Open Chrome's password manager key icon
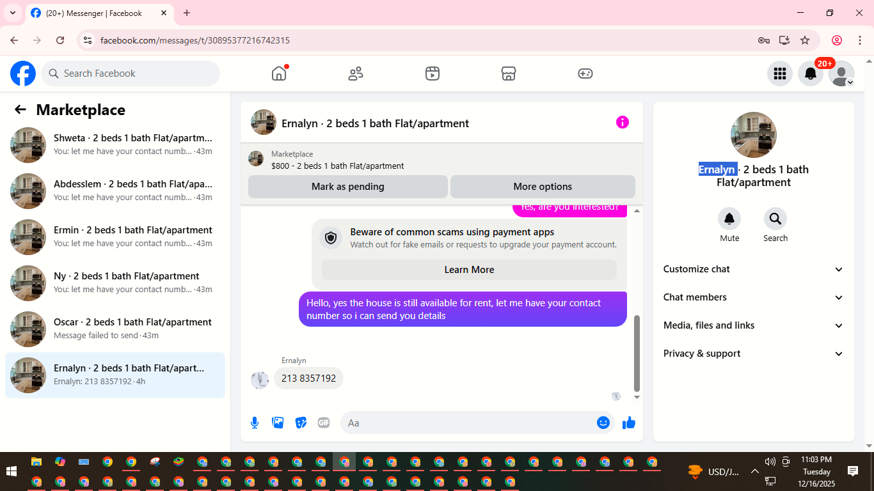 [x=764, y=40]
